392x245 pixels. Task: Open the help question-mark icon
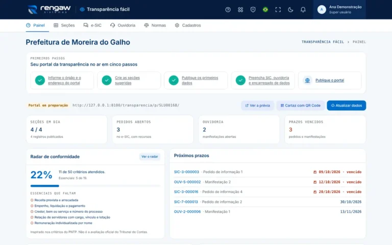(x=228, y=10)
